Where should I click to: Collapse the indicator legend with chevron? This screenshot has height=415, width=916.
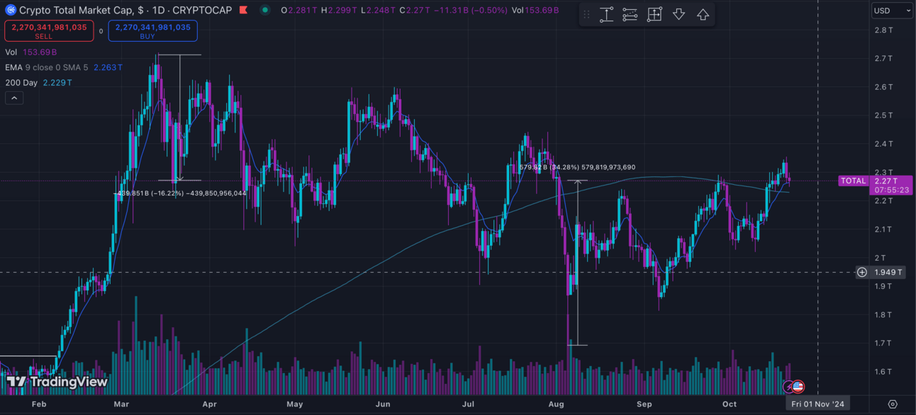(x=14, y=98)
